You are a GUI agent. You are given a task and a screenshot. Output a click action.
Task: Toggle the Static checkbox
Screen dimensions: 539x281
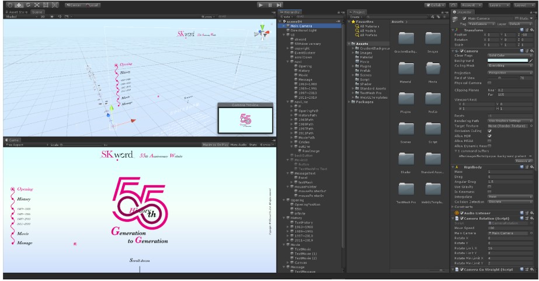[x=516, y=19]
